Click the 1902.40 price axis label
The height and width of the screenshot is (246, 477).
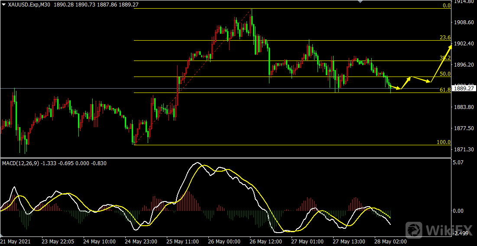point(464,43)
